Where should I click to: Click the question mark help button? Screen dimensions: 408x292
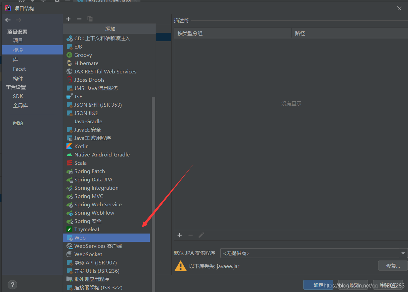click(x=12, y=285)
